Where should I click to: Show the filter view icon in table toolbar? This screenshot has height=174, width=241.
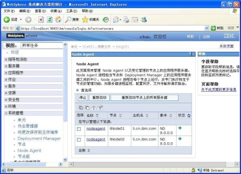[x=94, y=108]
